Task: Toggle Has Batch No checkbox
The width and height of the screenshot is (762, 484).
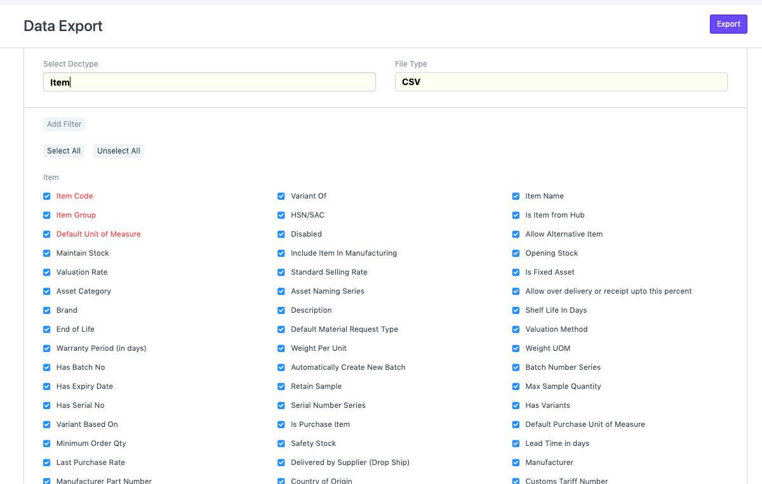Action: (47, 368)
